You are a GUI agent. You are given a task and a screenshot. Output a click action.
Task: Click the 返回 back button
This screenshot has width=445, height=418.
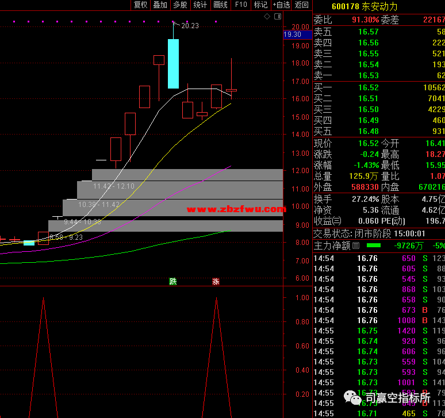pyautogui.click(x=302, y=5)
